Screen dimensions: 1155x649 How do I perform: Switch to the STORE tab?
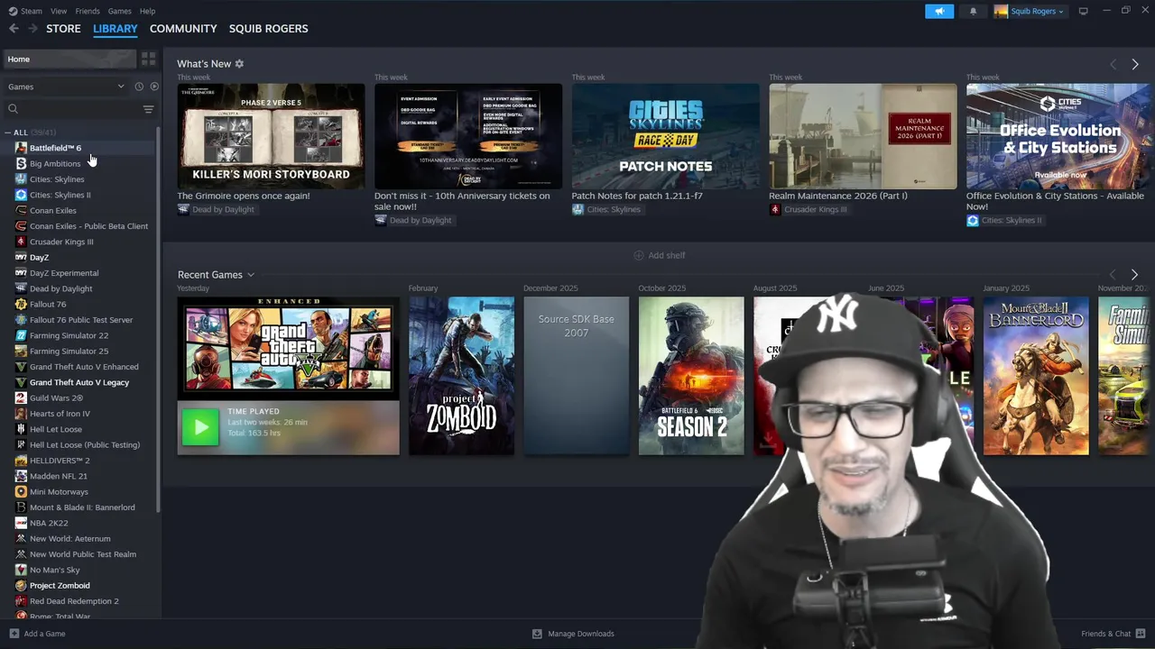tap(63, 29)
